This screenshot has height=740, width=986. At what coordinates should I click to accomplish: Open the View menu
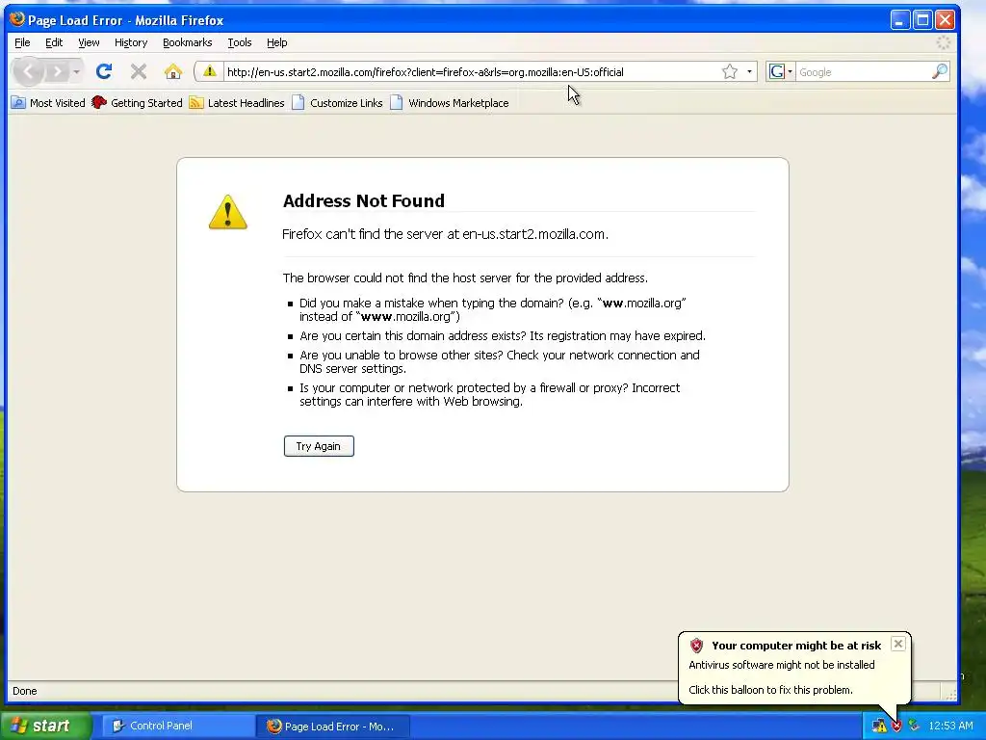(89, 42)
